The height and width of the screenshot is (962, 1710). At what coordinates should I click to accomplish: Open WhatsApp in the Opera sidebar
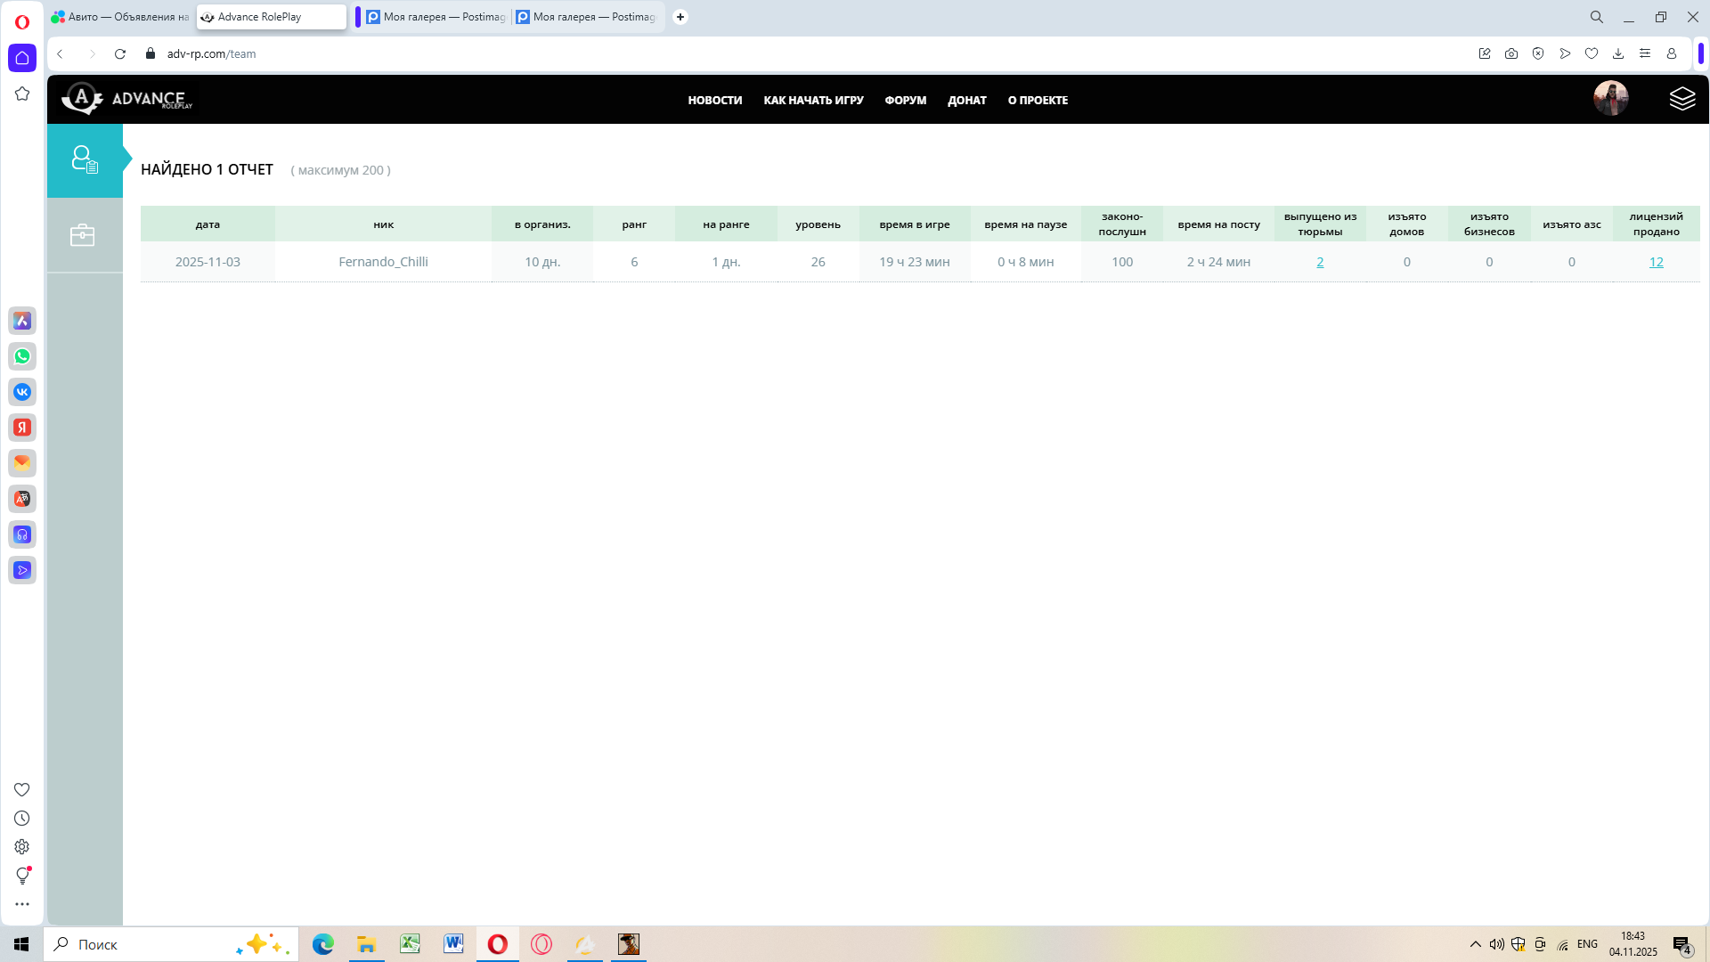point(22,356)
